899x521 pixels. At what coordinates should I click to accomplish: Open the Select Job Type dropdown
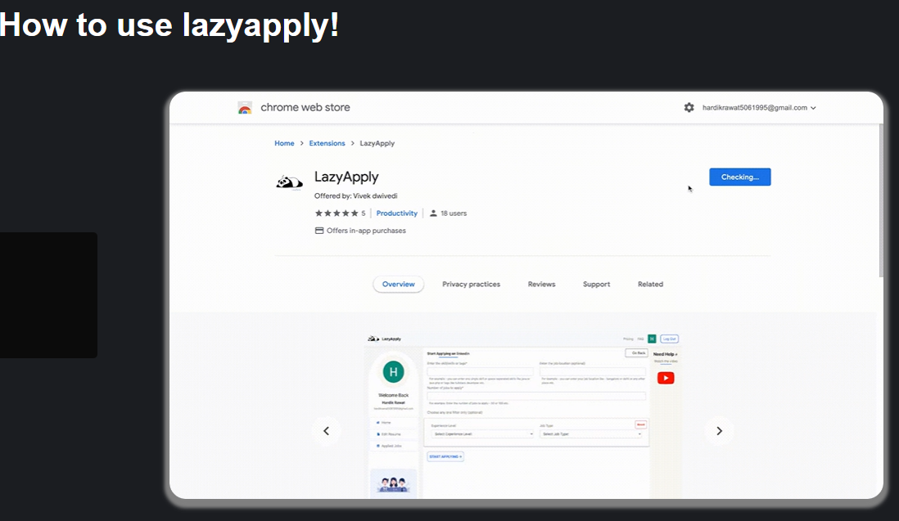point(591,434)
